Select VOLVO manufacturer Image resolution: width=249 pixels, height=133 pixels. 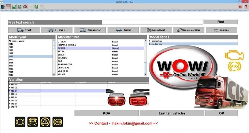coord(101,74)
